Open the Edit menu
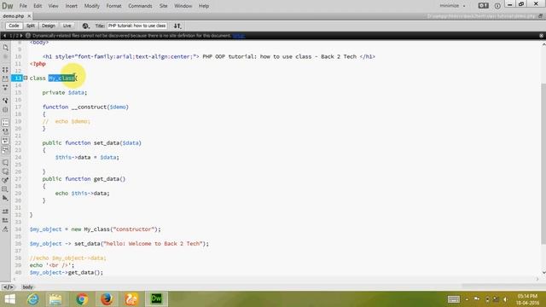The height and width of the screenshot is (307, 546). [x=38, y=6]
